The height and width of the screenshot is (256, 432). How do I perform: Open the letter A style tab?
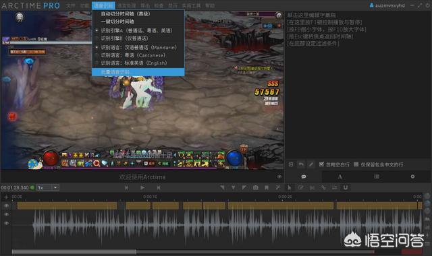(340, 177)
